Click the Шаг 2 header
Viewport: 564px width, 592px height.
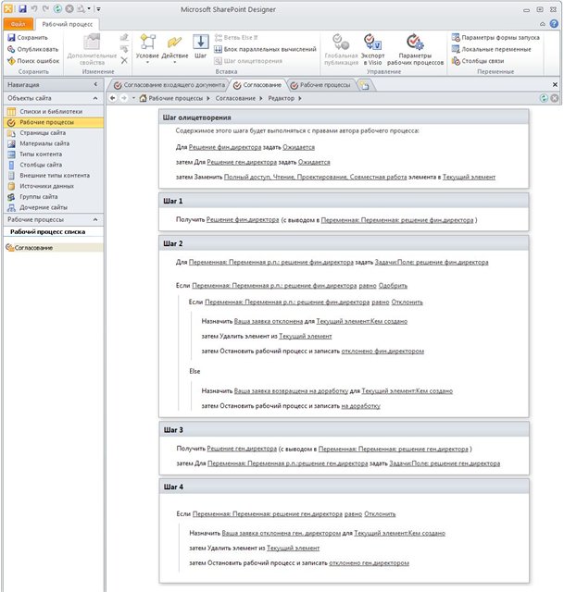(344, 243)
